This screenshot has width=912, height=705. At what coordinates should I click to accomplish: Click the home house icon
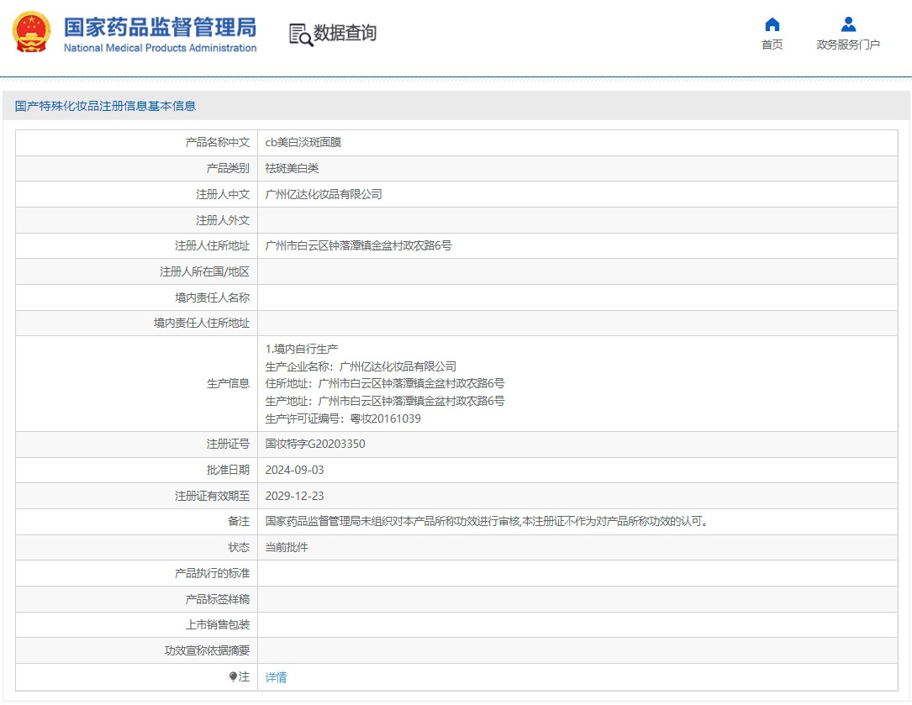click(772, 24)
